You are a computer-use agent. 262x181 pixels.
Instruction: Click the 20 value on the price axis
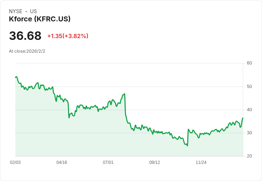(250, 156)
